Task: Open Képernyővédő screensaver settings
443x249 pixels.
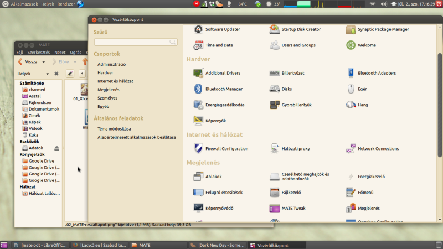Action: 213,208
